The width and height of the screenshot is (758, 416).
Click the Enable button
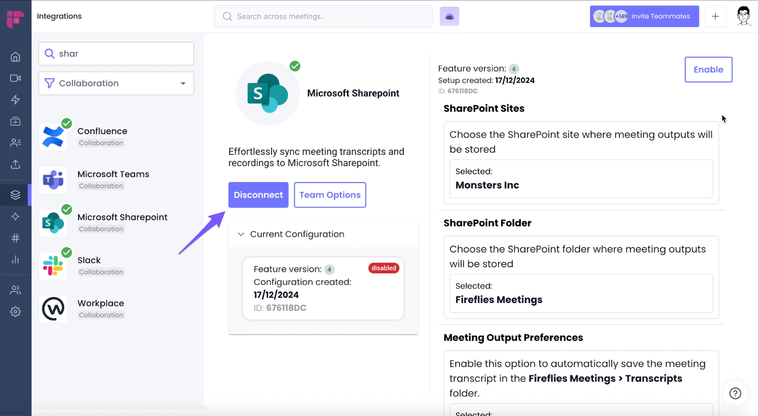click(708, 69)
